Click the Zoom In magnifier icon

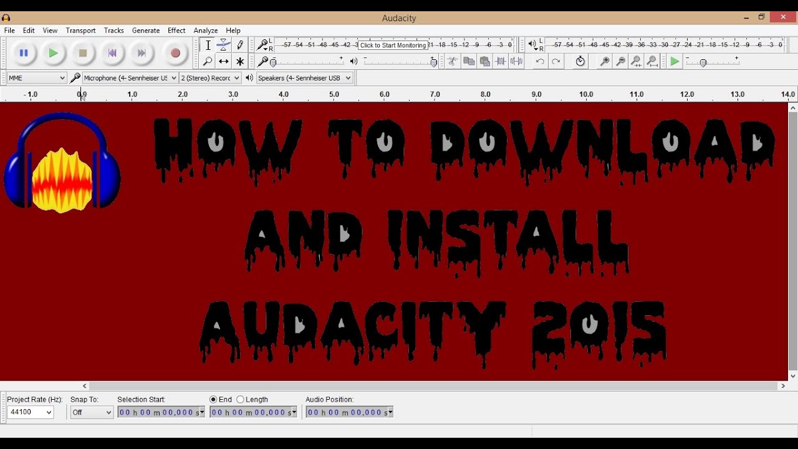tap(604, 61)
